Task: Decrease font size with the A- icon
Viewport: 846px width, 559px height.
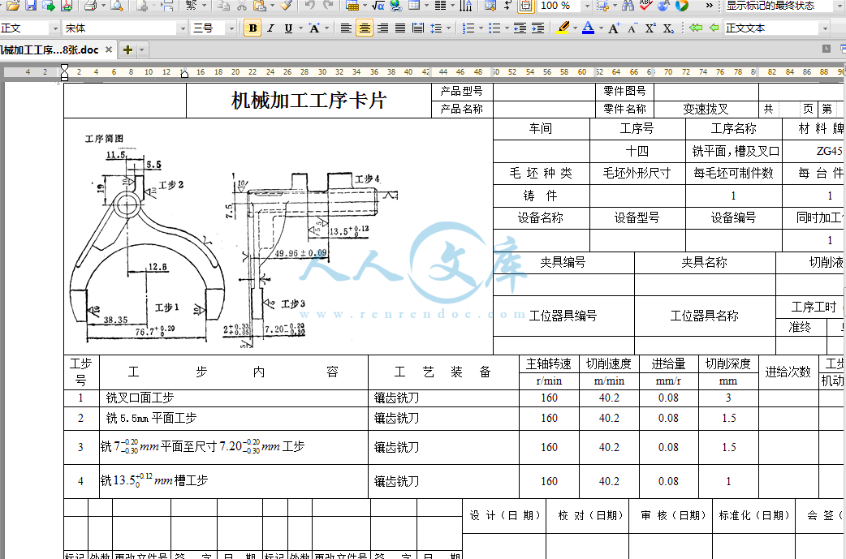Action: click(x=632, y=28)
